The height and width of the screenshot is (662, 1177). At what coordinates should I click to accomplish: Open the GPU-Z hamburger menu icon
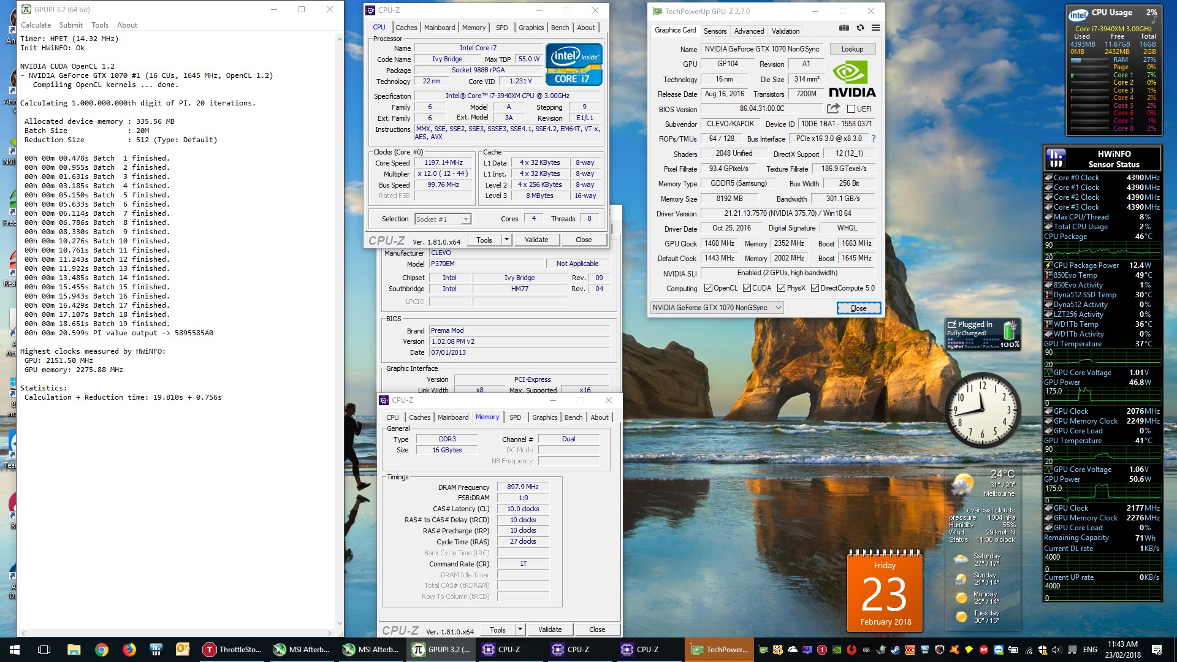(x=875, y=28)
